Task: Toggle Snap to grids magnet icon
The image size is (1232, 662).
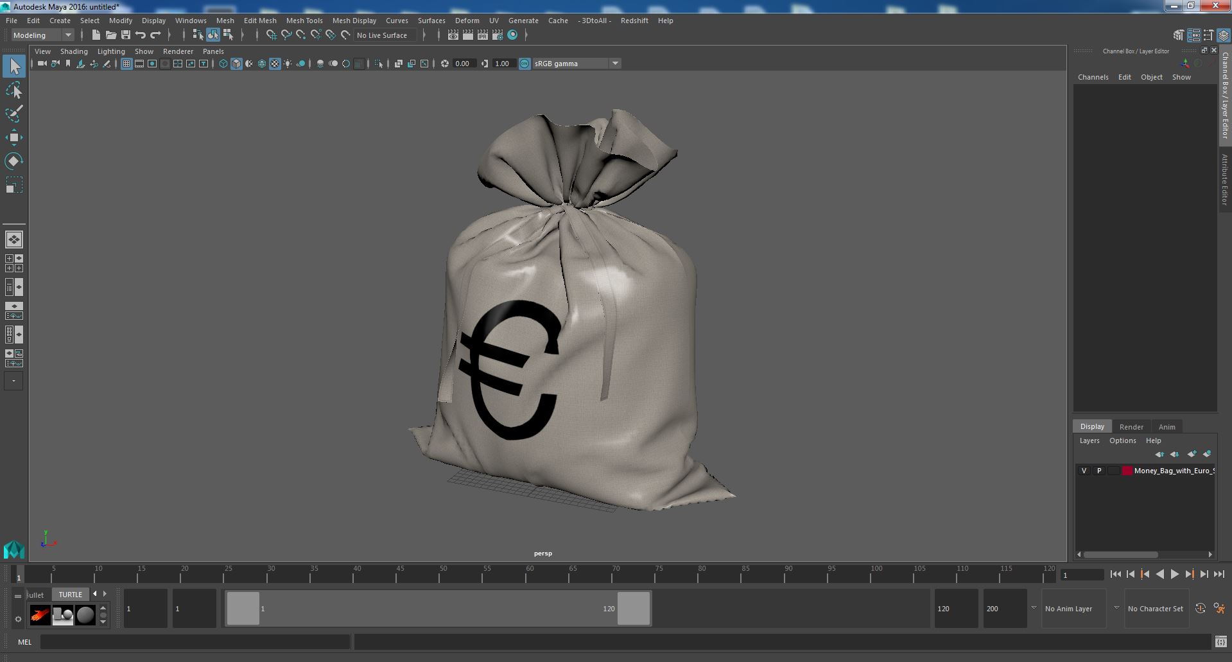Action: [x=272, y=35]
